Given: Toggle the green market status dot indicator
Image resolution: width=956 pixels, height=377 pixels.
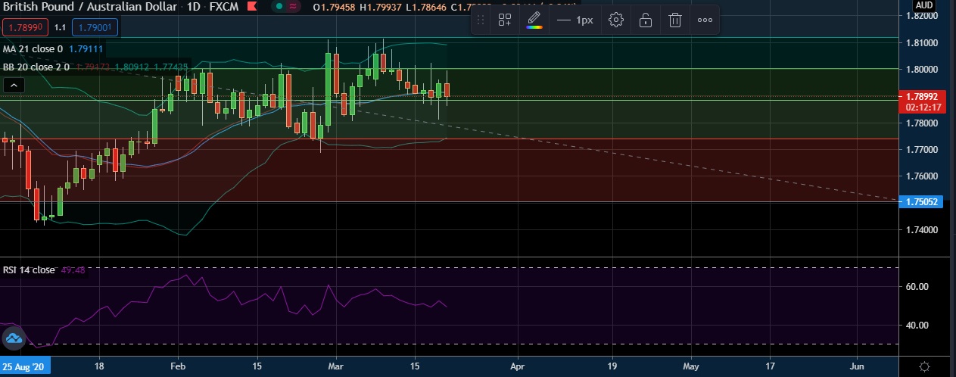Looking at the screenshot, I should pos(279,7).
